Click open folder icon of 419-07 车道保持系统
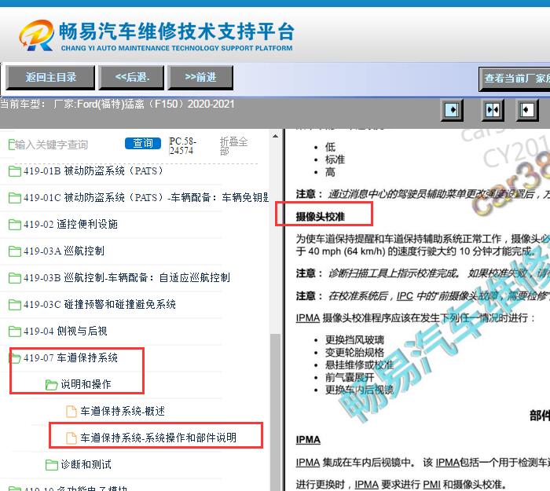This screenshot has height=491, width=550. click(x=15, y=357)
